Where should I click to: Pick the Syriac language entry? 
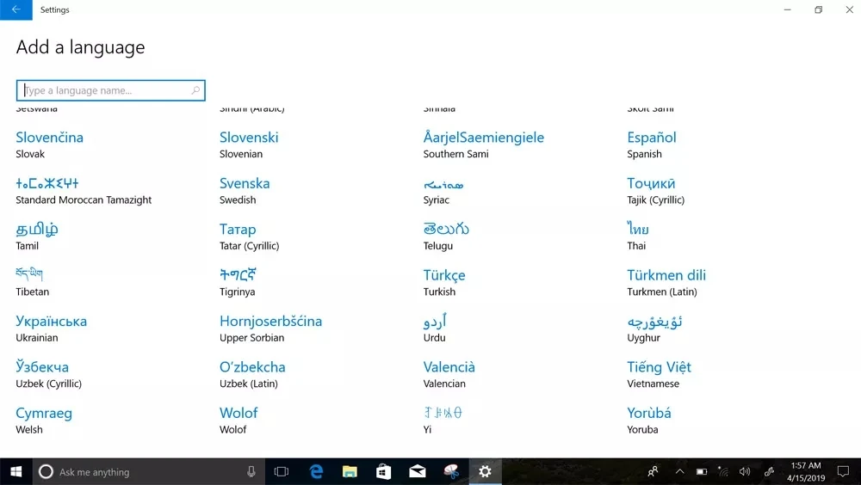(x=443, y=191)
